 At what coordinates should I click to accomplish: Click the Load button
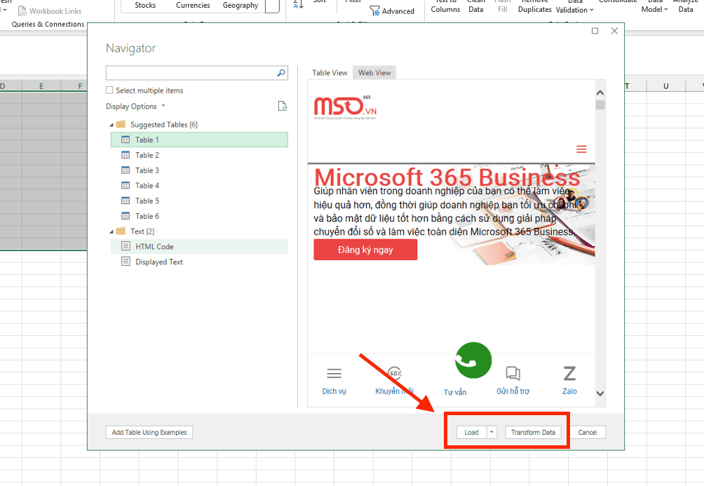[471, 432]
